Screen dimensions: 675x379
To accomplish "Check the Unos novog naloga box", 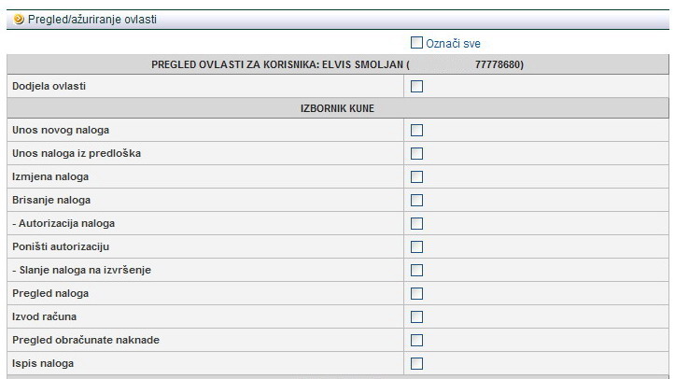I will click(416, 131).
